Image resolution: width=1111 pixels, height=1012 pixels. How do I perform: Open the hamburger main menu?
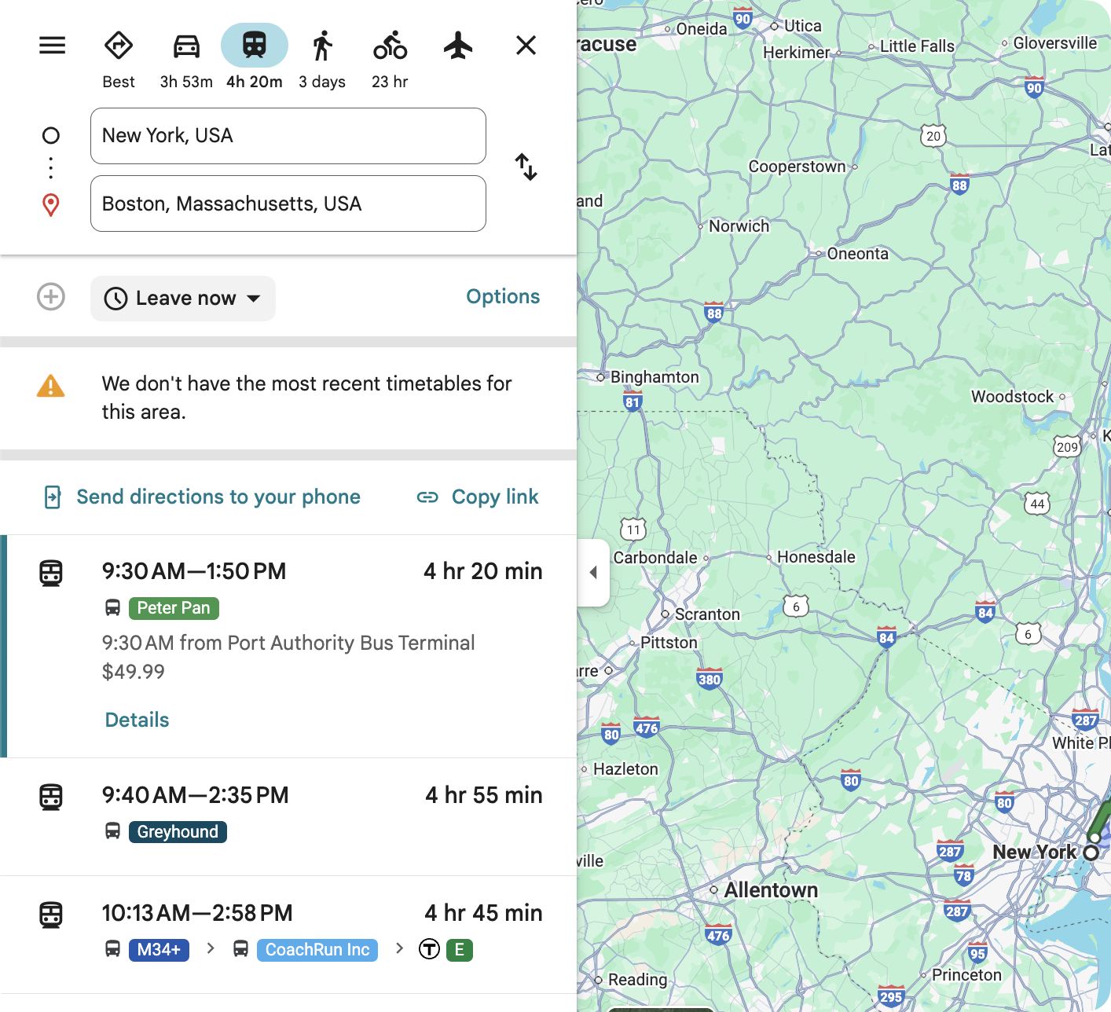tap(53, 46)
